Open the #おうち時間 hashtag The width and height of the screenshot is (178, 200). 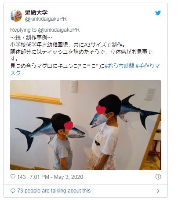click(120, 66)
